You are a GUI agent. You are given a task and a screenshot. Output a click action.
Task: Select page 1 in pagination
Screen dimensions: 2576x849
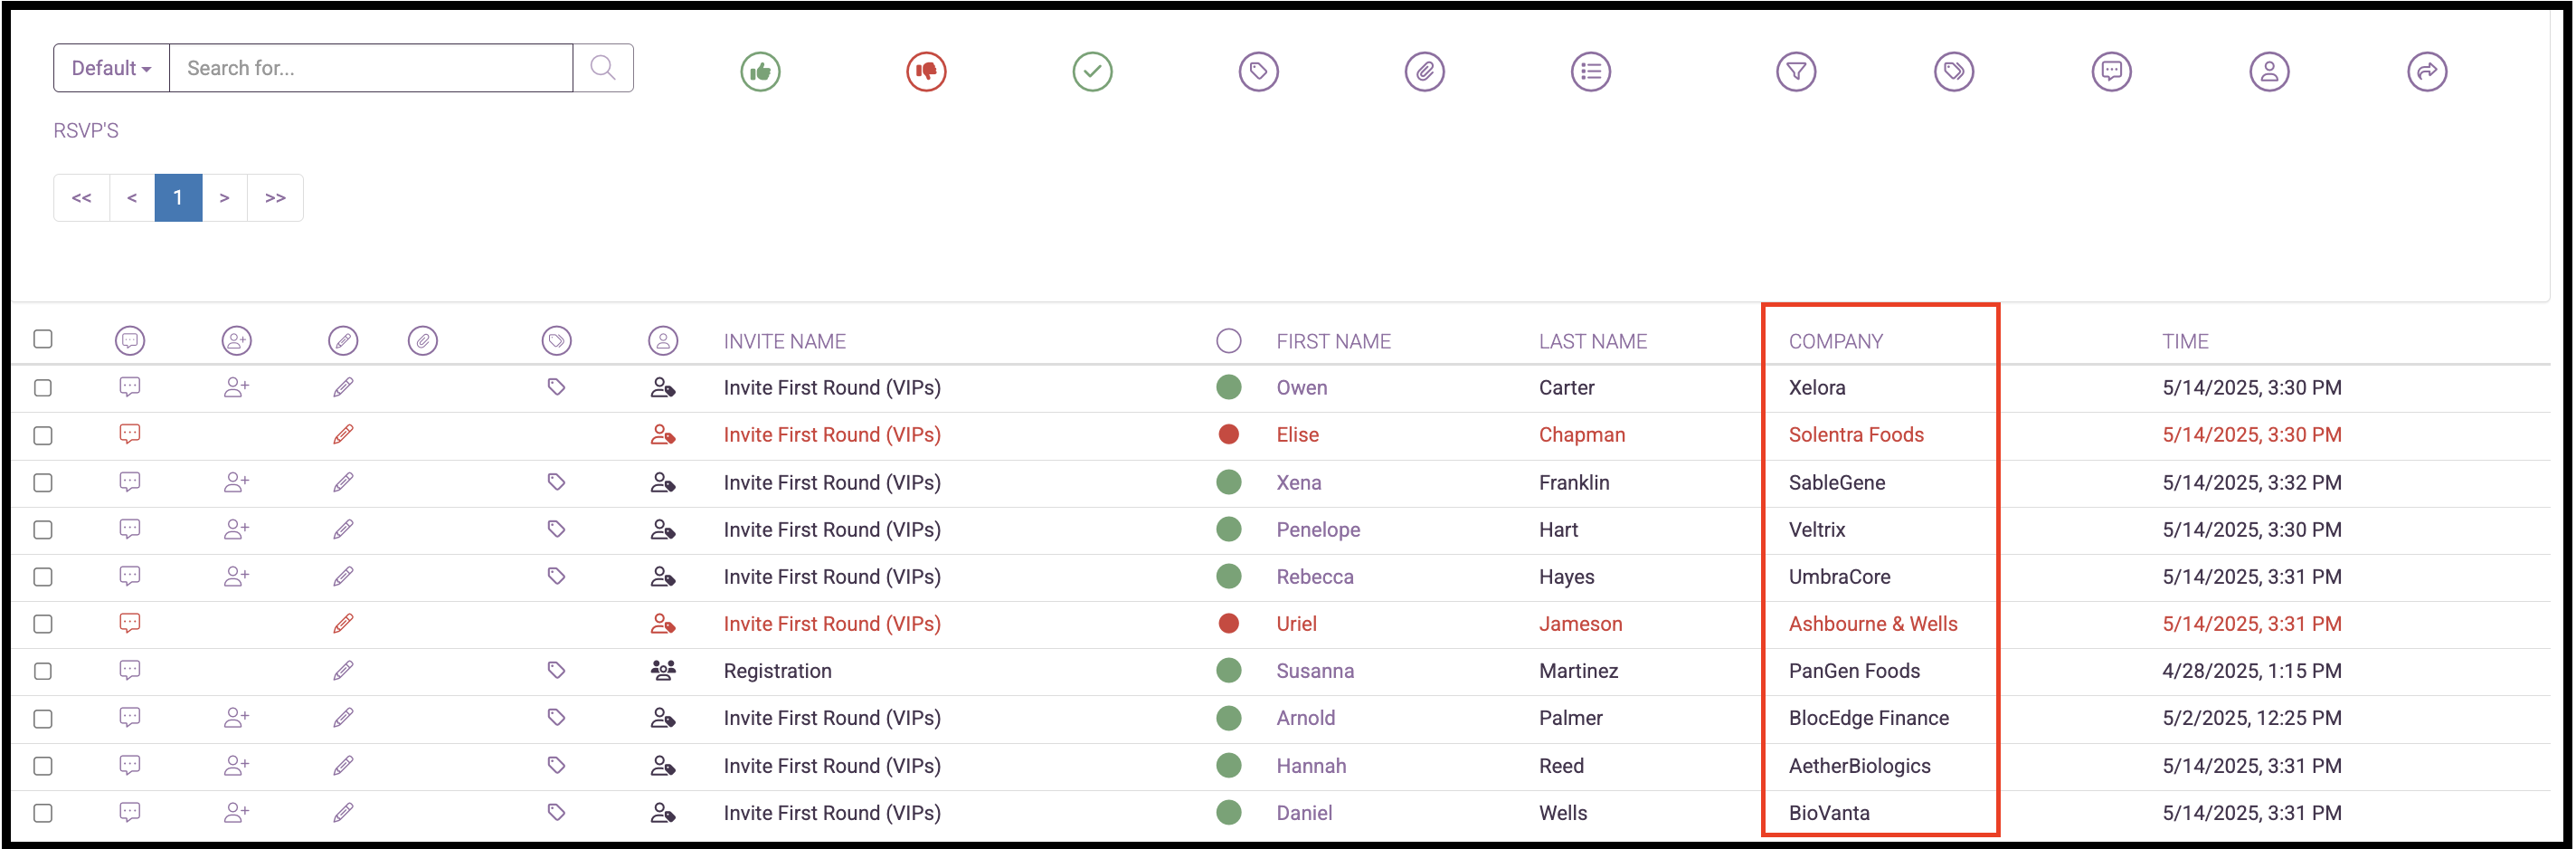pyautogui.click(x=178, y=197)
